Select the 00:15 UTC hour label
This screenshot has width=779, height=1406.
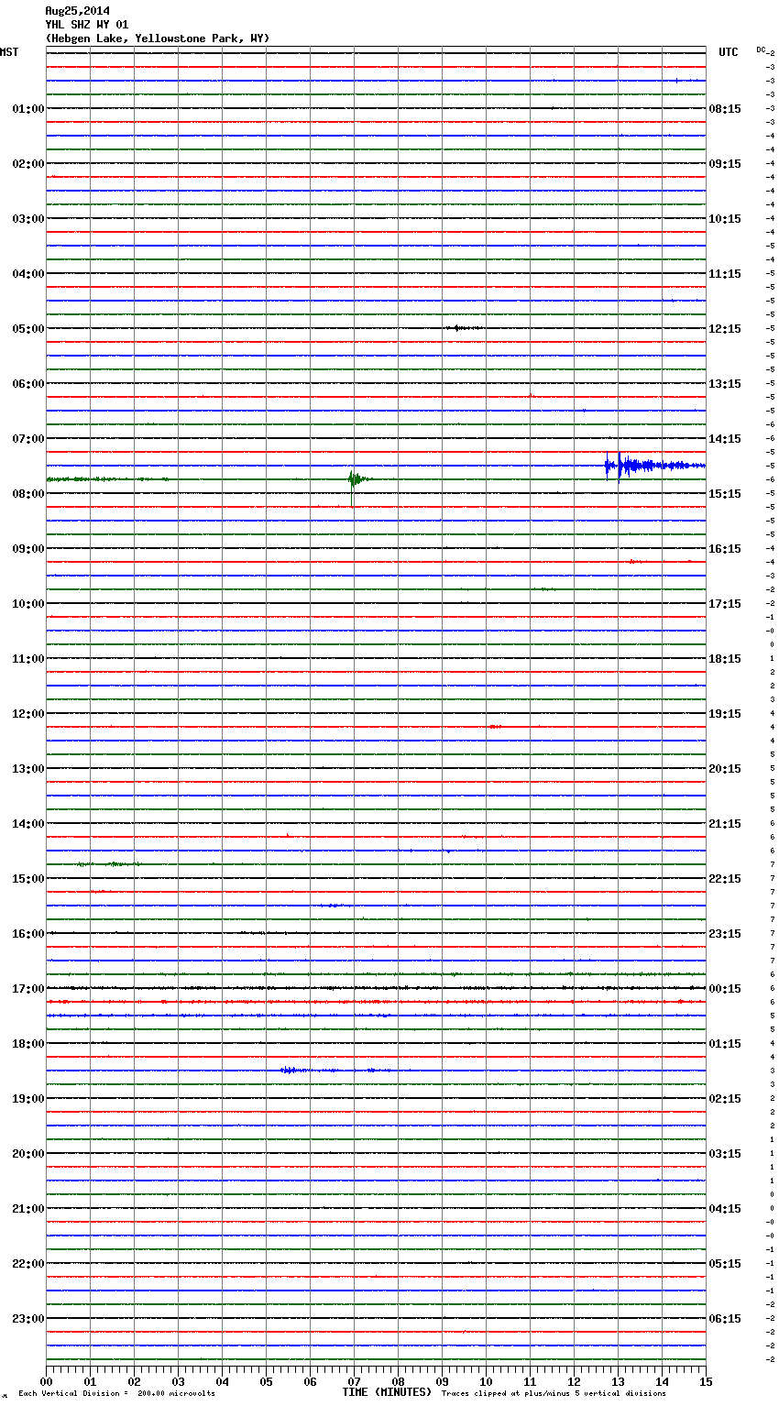[725, 989]
